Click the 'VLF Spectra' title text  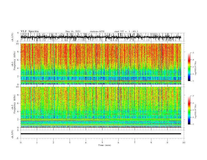pos(30,31)
